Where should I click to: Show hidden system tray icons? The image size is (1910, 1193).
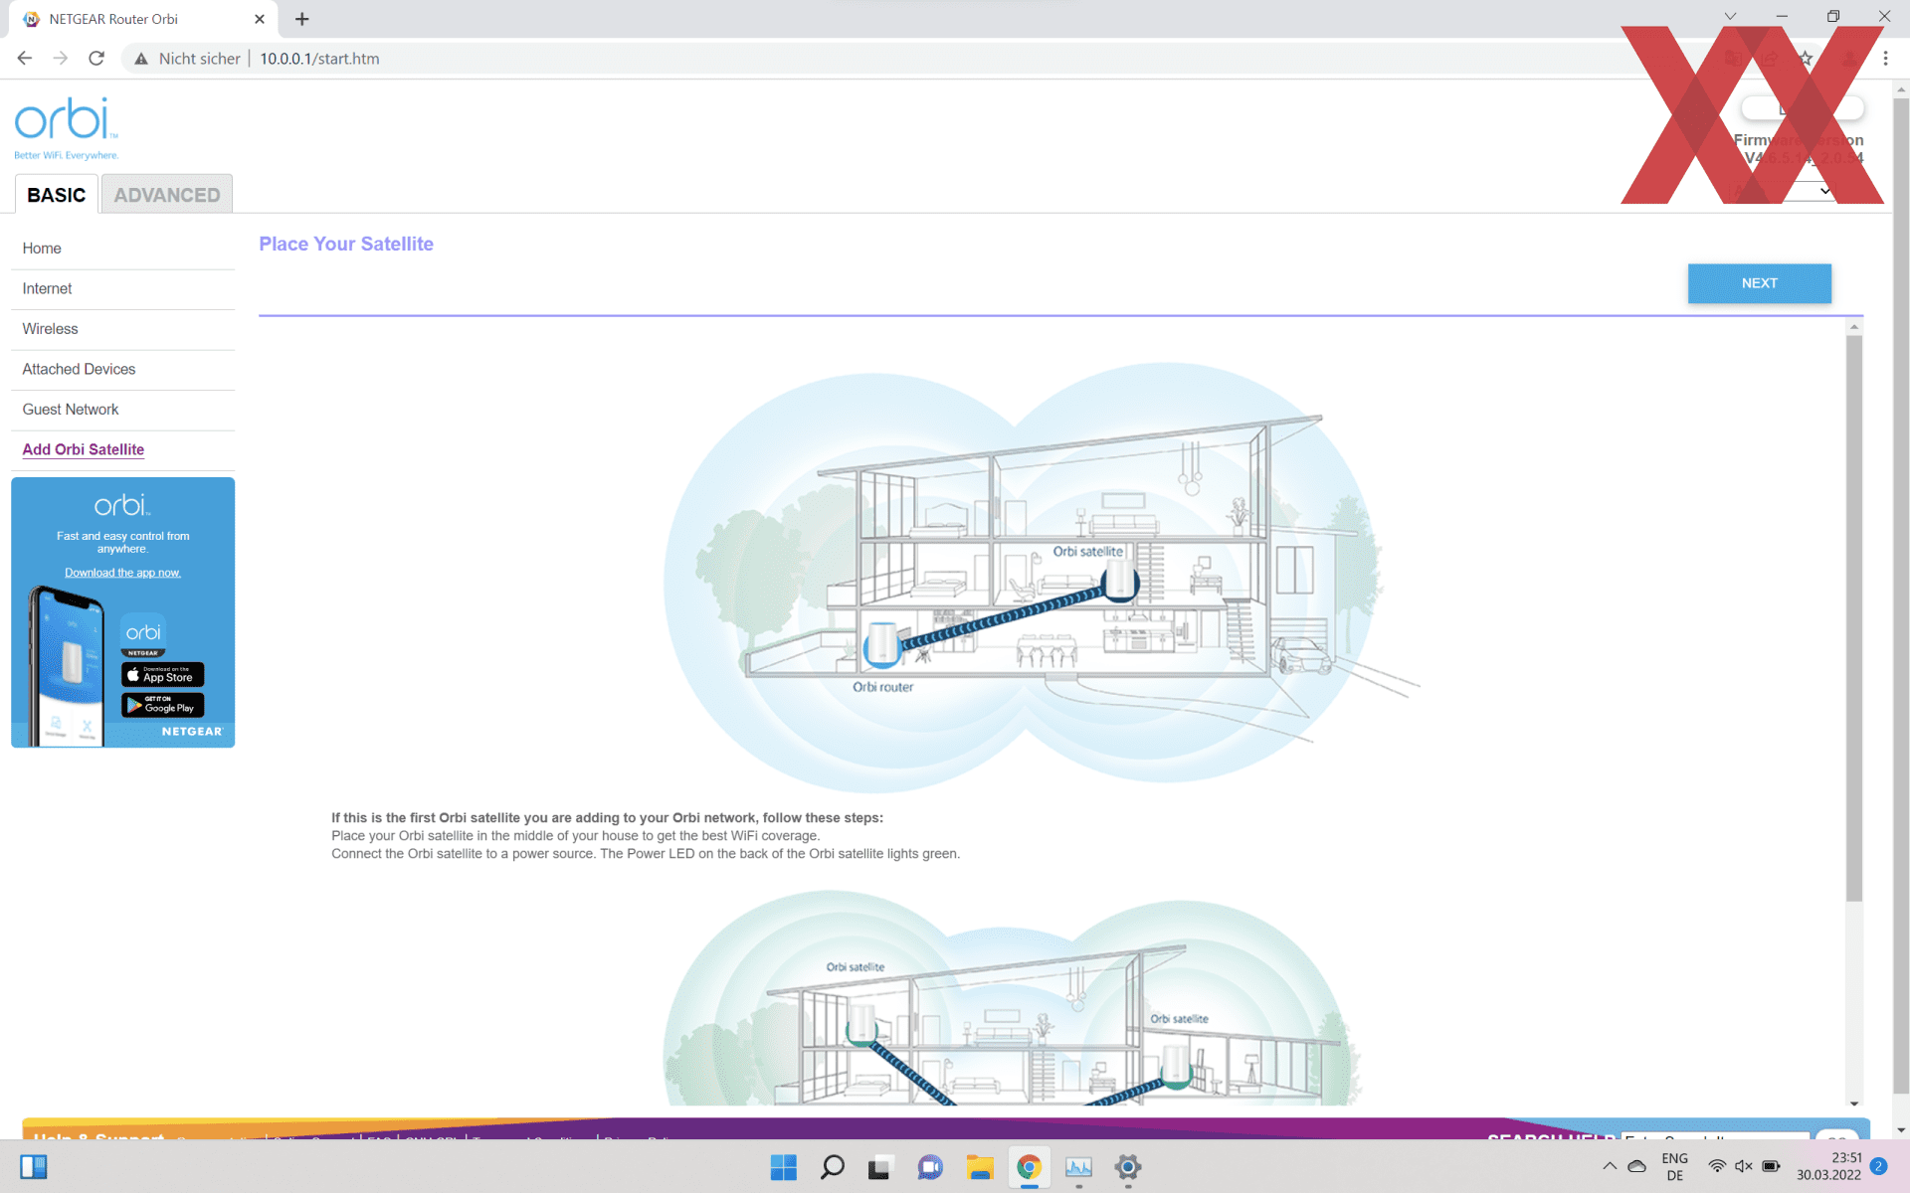(x=1609, y=1166)
